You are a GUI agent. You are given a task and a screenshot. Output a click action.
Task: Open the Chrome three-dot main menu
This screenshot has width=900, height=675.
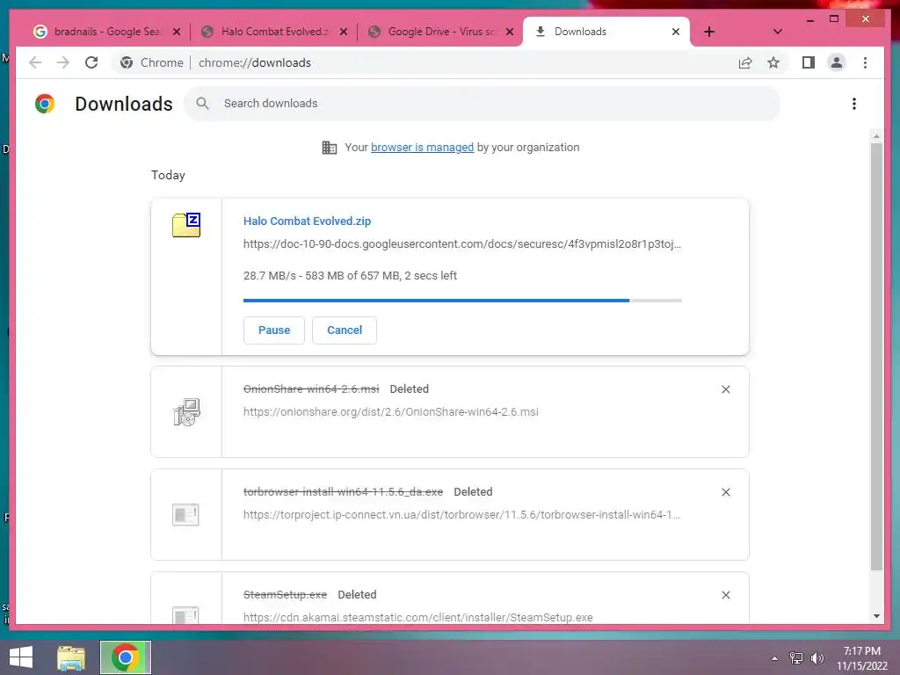(x=865, y=62)
